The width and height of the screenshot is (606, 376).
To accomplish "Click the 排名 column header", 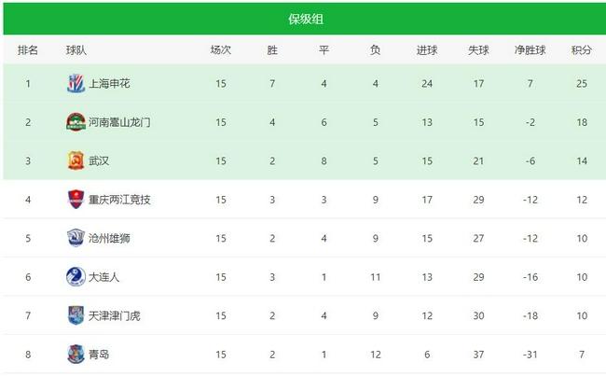I will click(28, 50).
